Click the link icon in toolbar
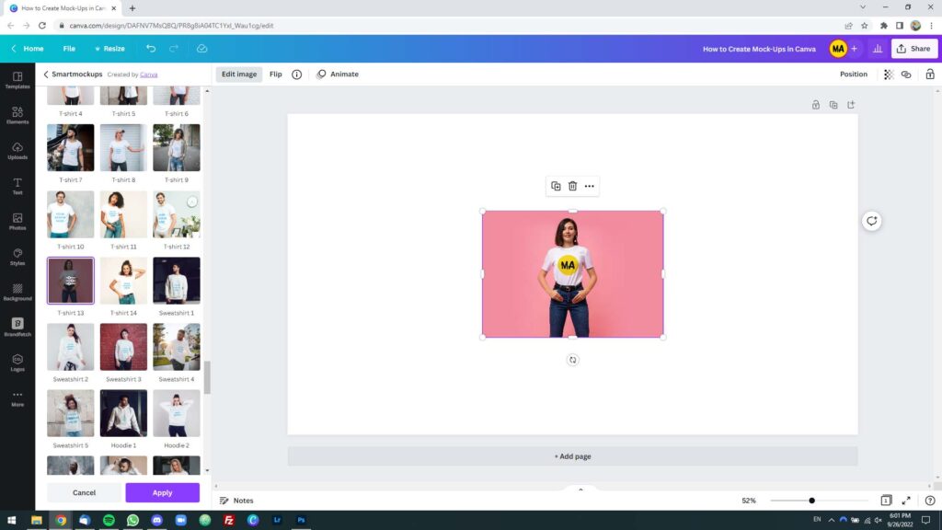 click(x=906, y=75)
